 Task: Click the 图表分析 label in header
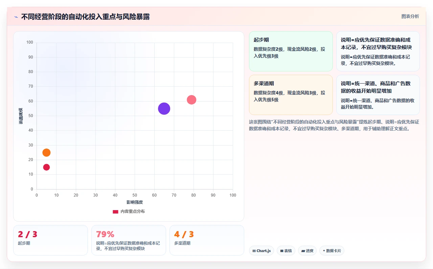tap(410, 16)
